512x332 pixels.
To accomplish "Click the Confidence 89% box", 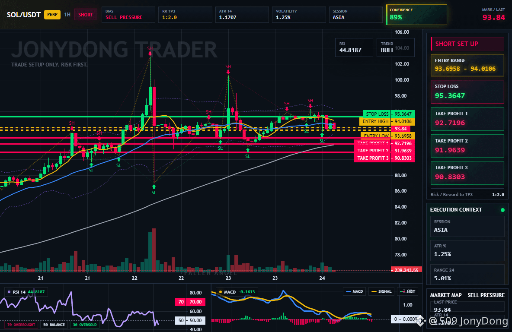I will (416, 15).
